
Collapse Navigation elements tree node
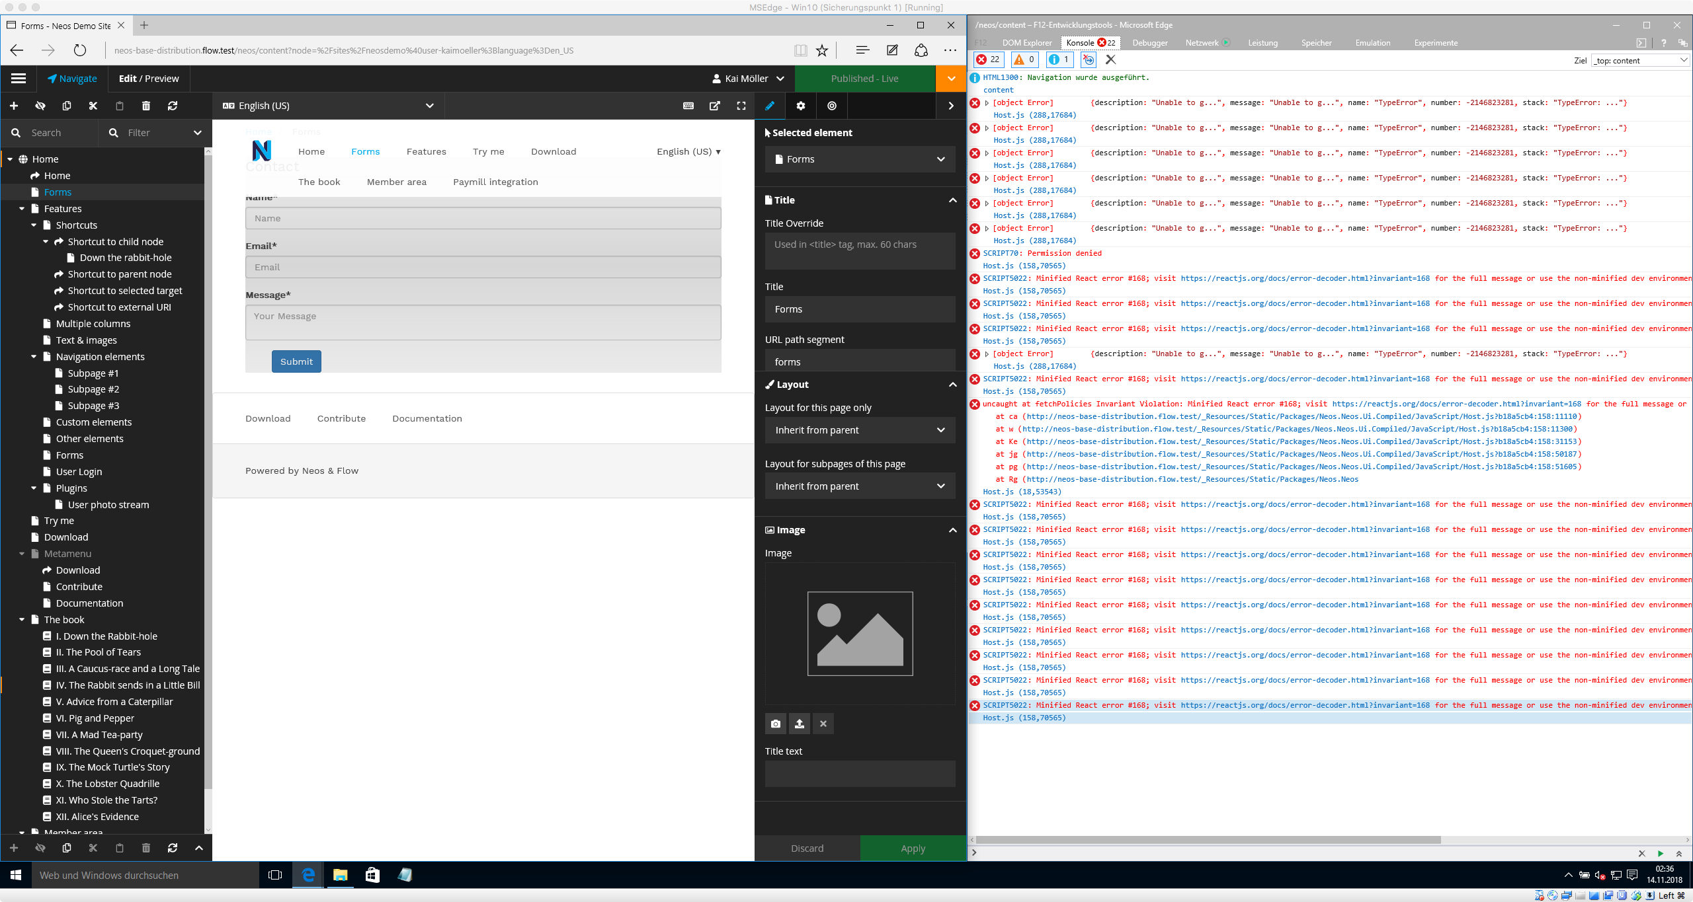(34, 357)
